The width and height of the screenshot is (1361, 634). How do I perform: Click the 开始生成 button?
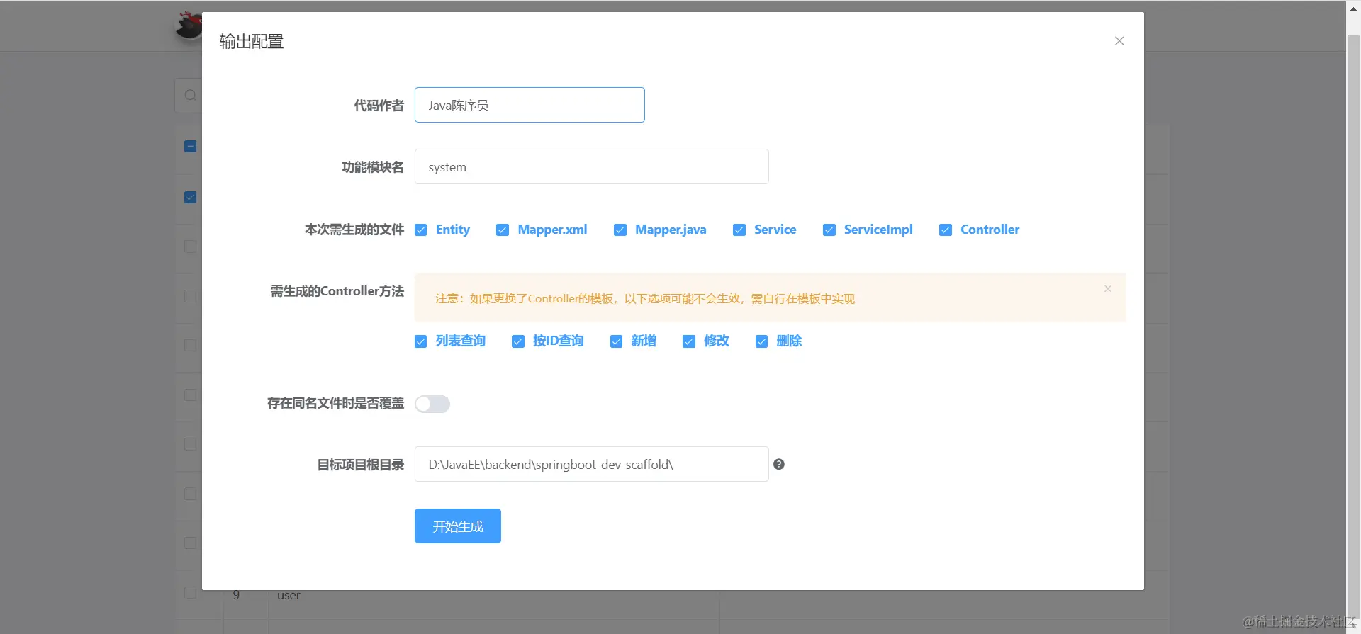(x=458, y=526)
